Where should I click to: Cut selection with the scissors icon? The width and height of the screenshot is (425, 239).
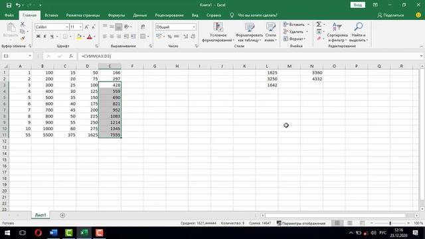tap(23, 25)
